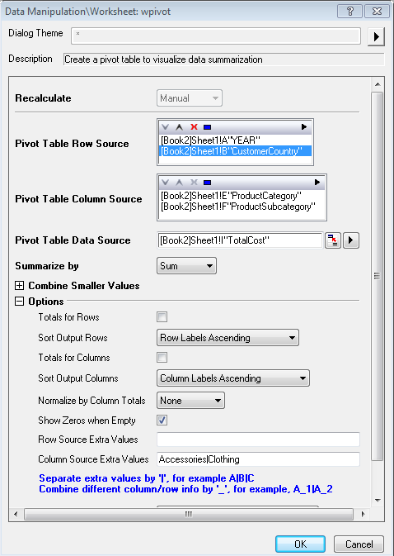Click vertical scrollbar up arrow
The height and width of the screenshot is (556, 394).
[378, 84]
